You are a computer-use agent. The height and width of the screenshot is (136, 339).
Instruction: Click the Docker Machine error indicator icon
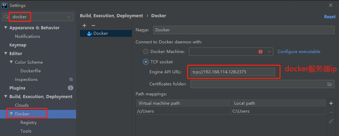click(x=260, y=52)
